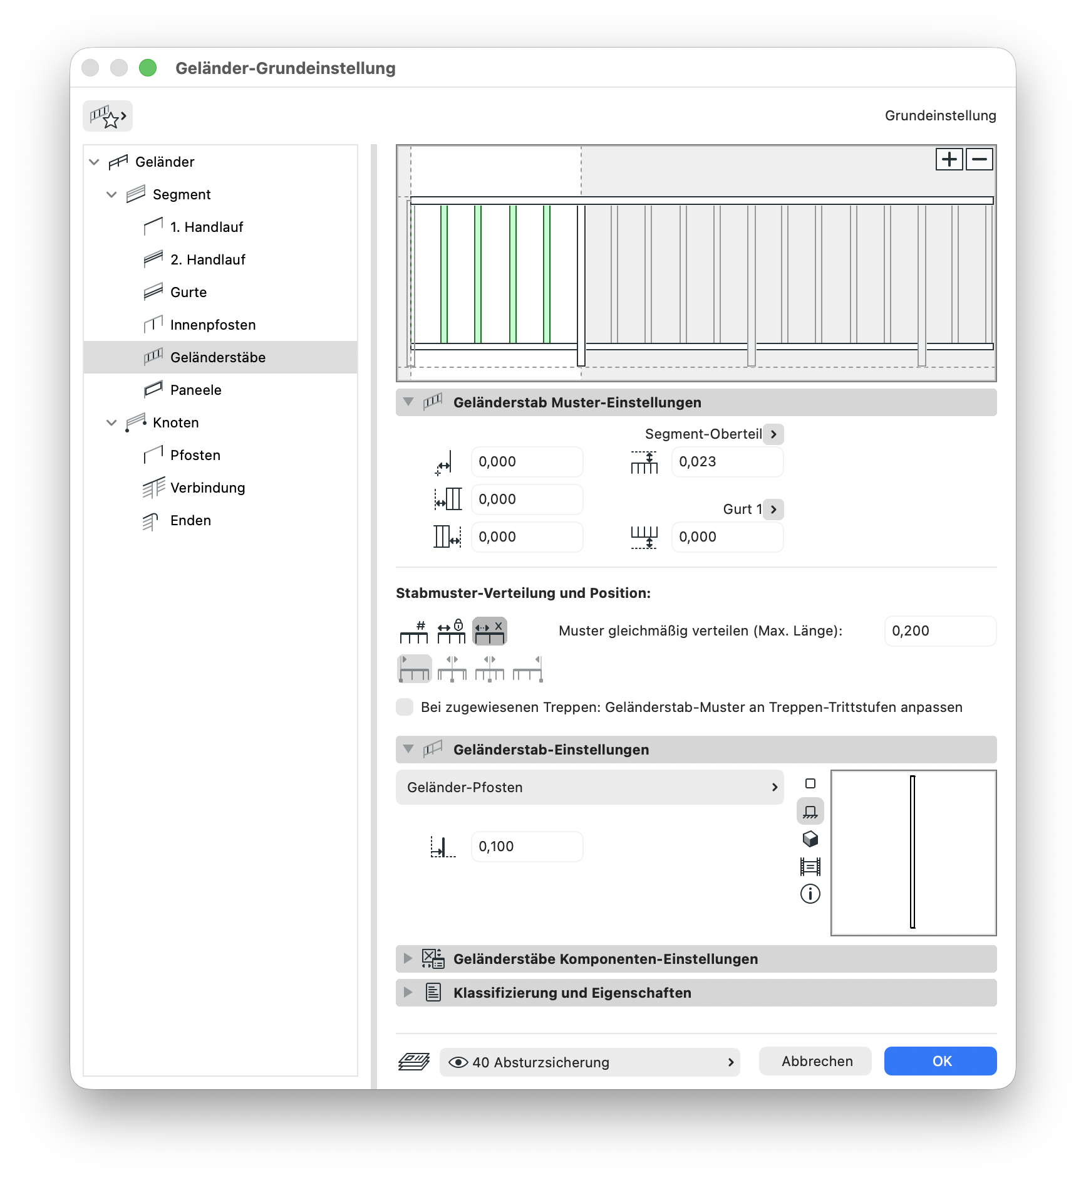Open the 40 Absturzsicherung layer dropdown

point(590,1062)
